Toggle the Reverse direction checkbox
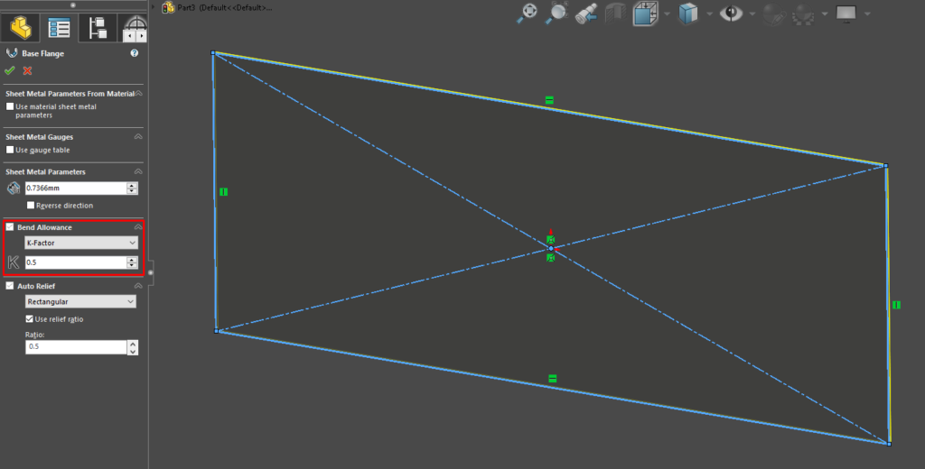This screenshot has height=469, width=925. click(x=31, y=206)
